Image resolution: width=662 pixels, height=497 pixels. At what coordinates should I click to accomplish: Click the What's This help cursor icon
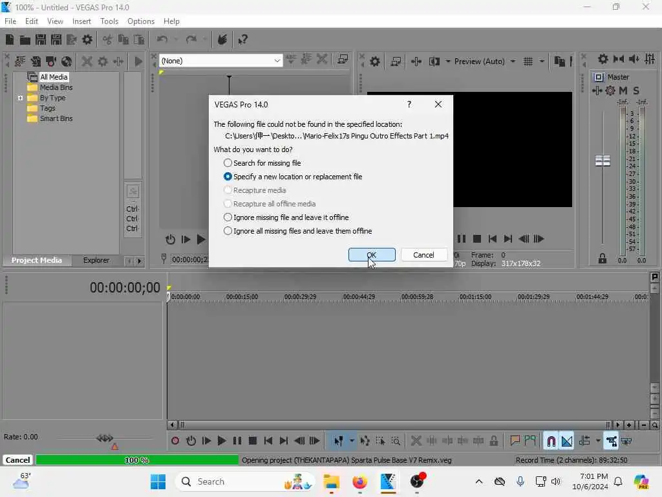coord(242,39)
